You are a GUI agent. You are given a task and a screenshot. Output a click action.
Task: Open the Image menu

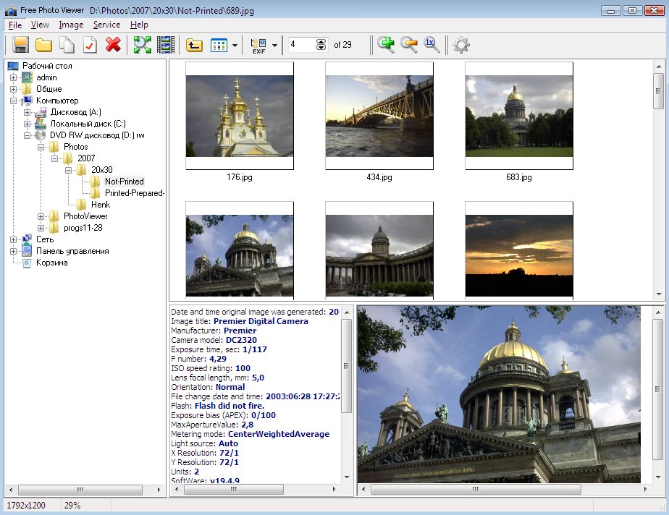pyautogui.click(x=71, y=25)
